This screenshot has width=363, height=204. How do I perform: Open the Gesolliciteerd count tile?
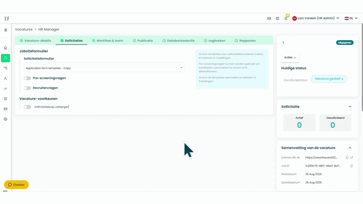[335, 123]
